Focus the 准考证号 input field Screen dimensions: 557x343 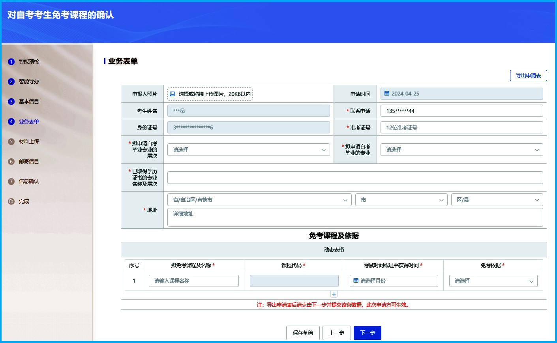(x=461, y=127)
